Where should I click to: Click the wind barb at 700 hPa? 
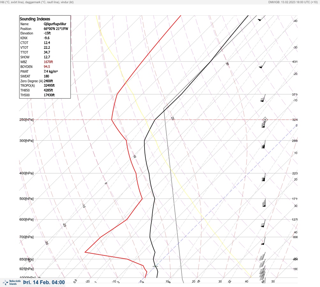(263, 241)
